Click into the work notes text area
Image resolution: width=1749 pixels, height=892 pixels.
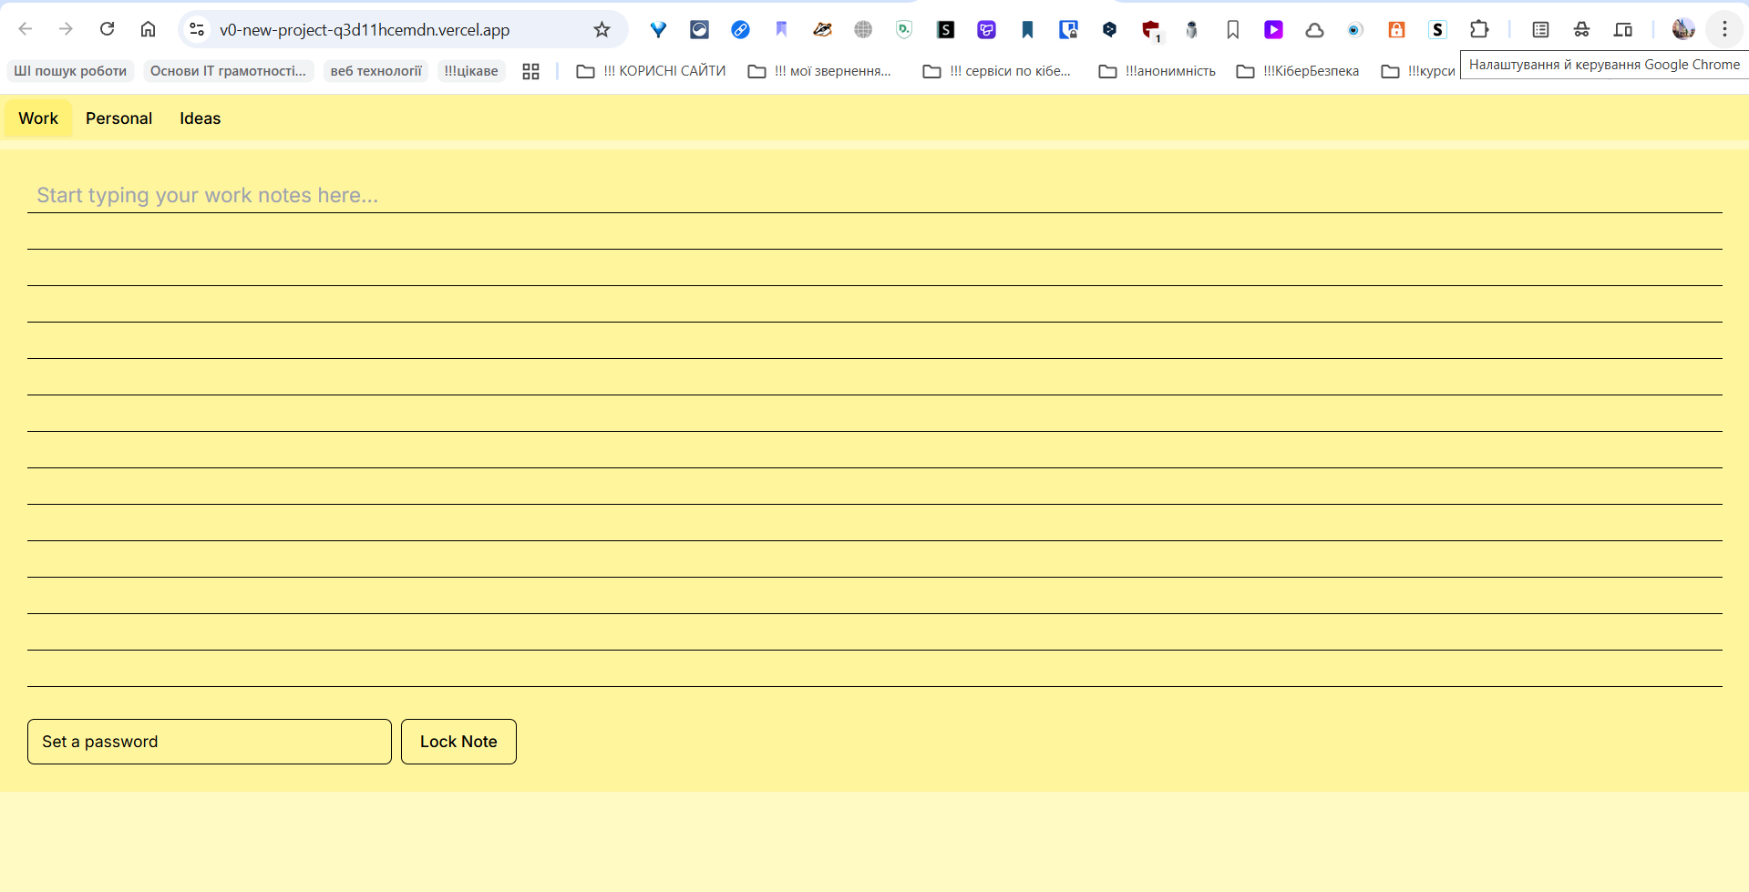(875, 432)
